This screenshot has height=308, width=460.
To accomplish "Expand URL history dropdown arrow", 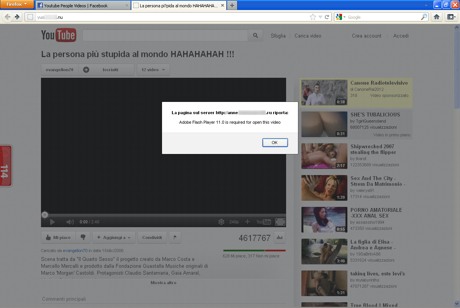I will point(320,17).
